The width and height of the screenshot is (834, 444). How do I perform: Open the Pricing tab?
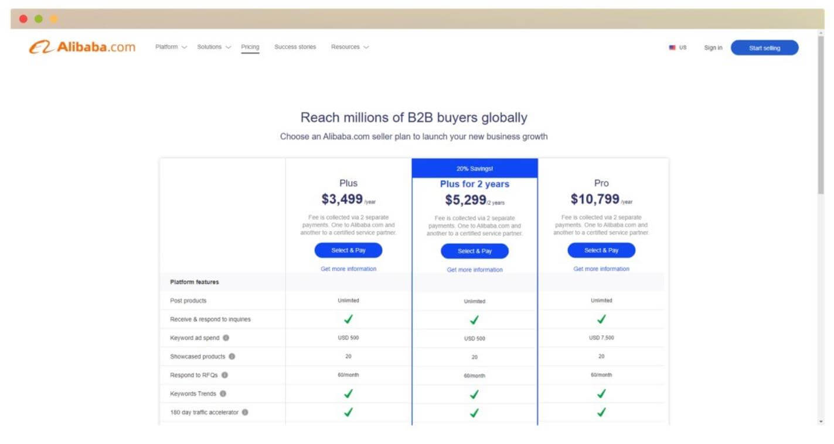click(x=250, y=47)
